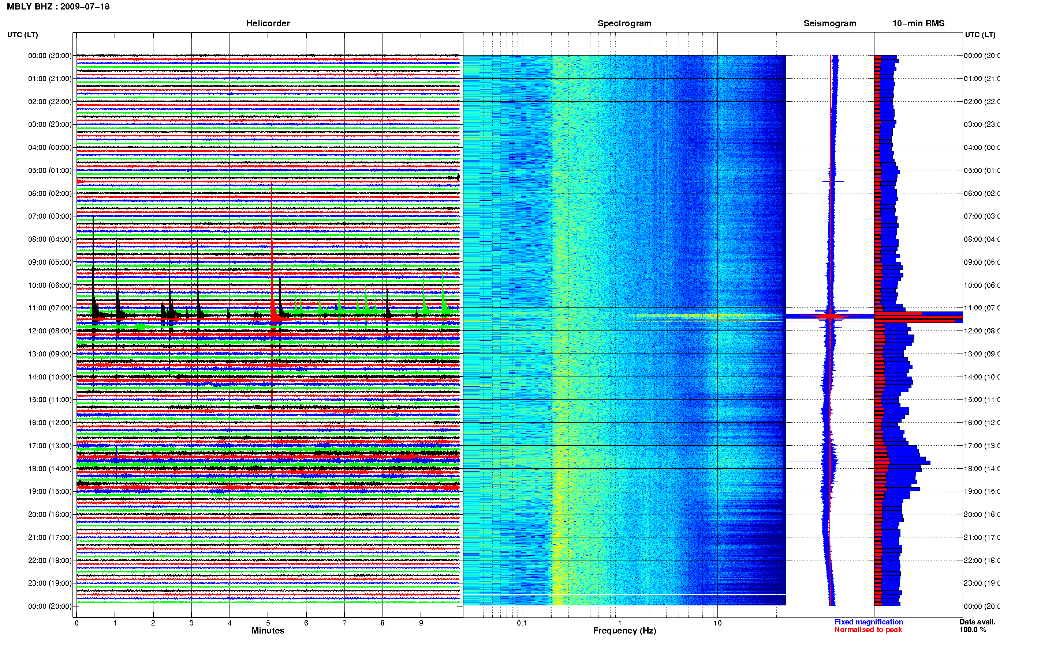Click the left 17:00 (13:00) time label
This screenshot has width=1041, height=650.
(x=50, y=445)
